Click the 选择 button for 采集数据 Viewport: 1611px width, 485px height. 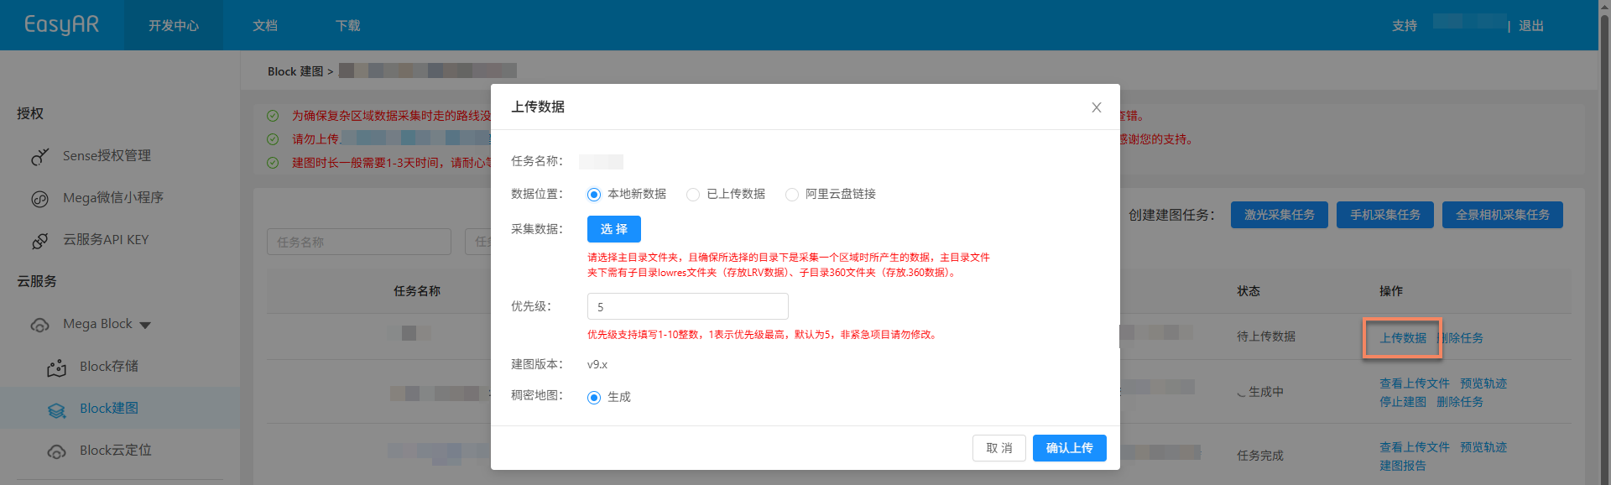pos(614,229)
